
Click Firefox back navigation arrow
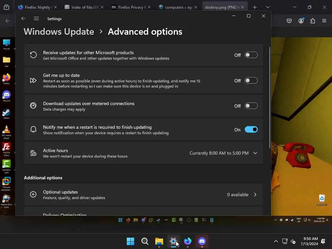[8, 21]
